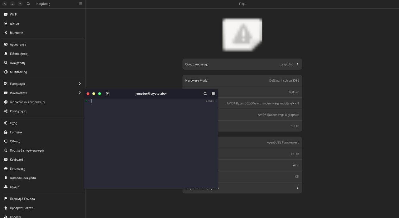
Task: Click the Ήχος speaker icon
Action: click(6, 123)
